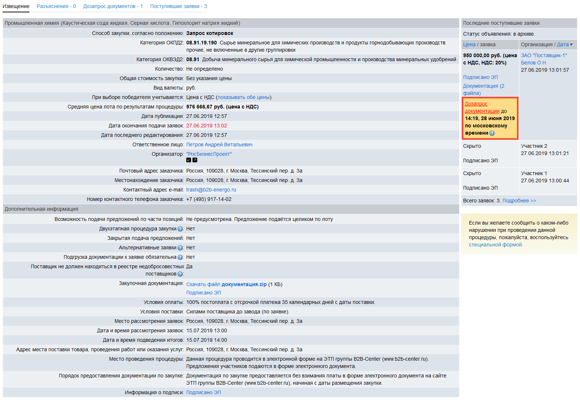Switch to the Разъяснения - 0 tab
The height and width of the screenshot is (400, 580).
56,6
